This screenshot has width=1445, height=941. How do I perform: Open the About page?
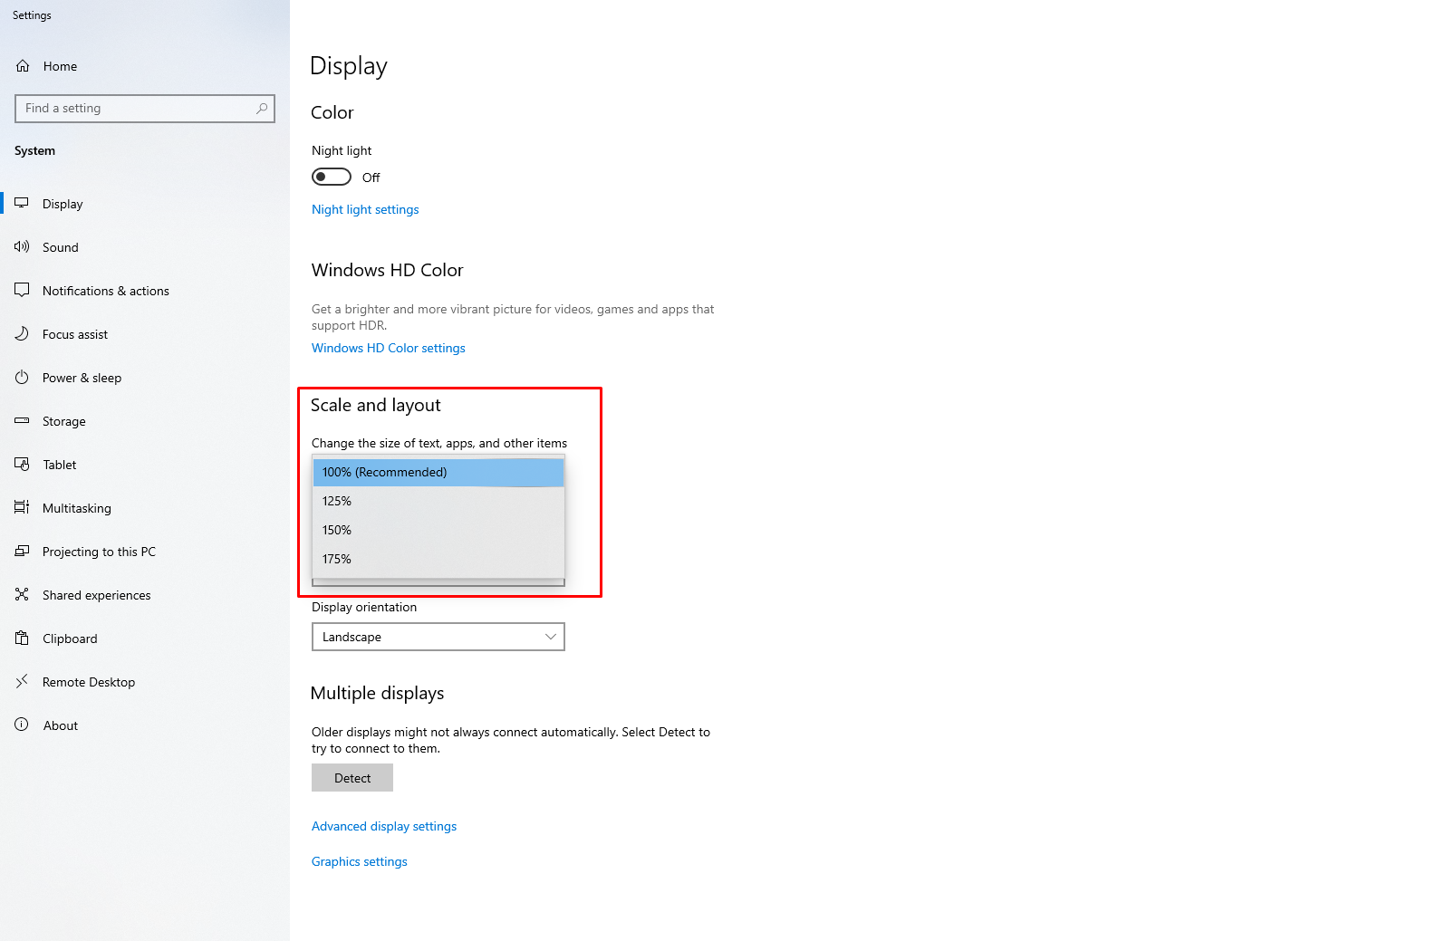pos(145,725)
